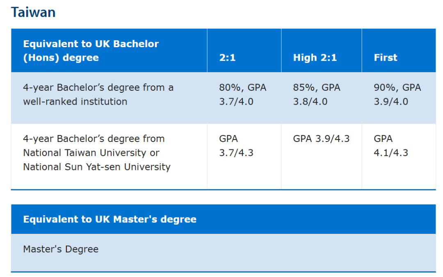
Task: Click the 'GPA 3.9/4.3' cell
Action: 322,157
